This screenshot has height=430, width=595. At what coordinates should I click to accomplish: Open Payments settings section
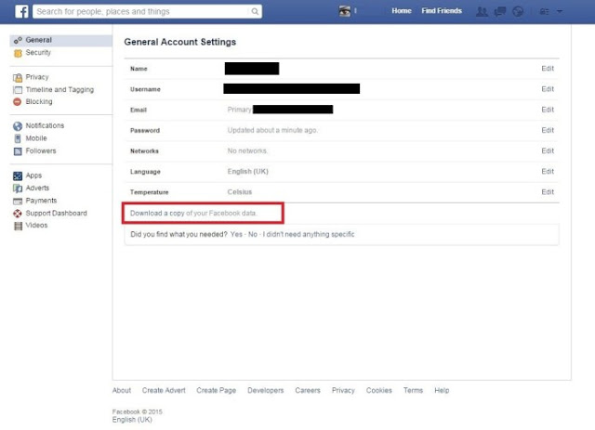[41, 201]
